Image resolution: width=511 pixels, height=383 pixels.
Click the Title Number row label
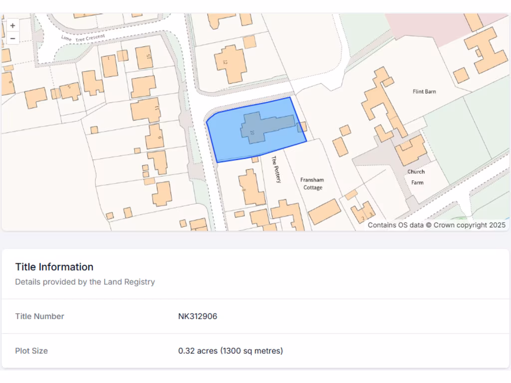click(39, 316)
